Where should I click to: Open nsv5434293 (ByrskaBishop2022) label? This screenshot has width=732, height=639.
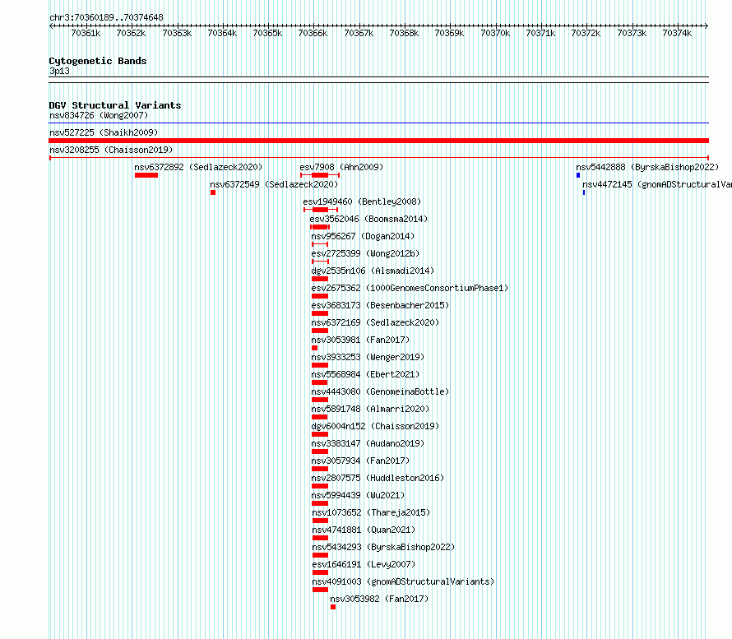[x=383, y=547]
